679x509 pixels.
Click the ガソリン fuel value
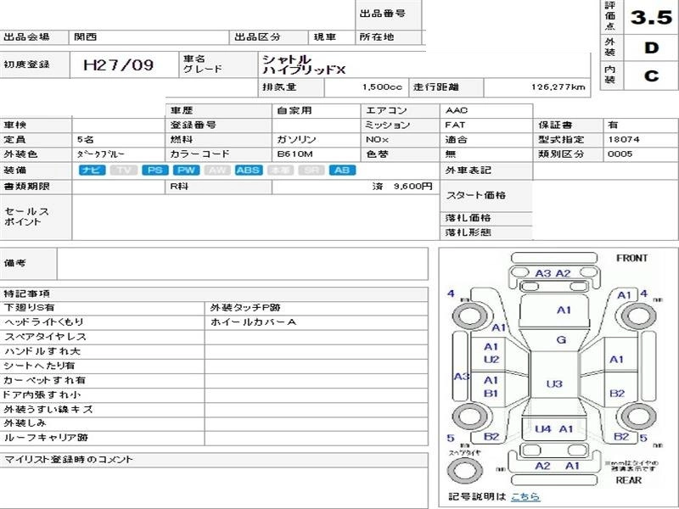click(296, 139)
